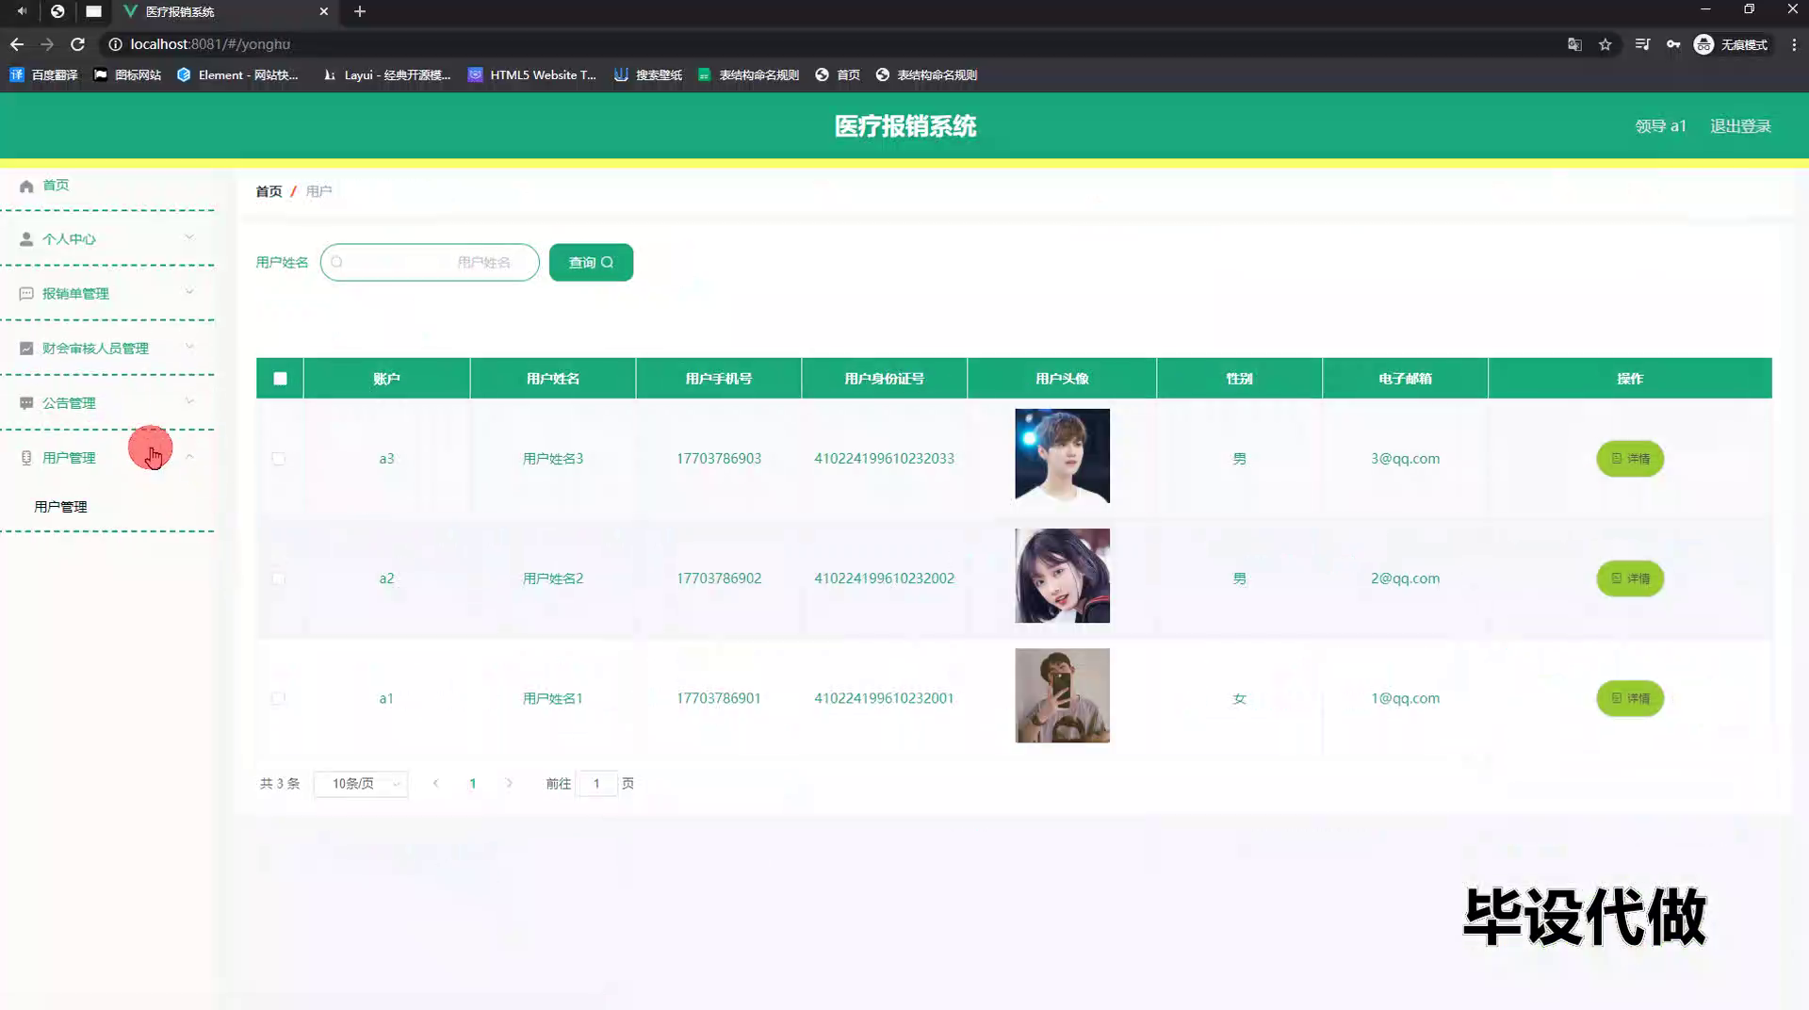Open 详情 for user a2
The width and height of the screenshot is (1809, 1010).
1630,578
